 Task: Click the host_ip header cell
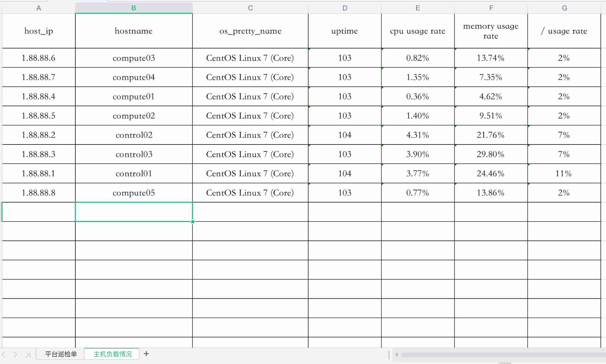click(38, 31)
